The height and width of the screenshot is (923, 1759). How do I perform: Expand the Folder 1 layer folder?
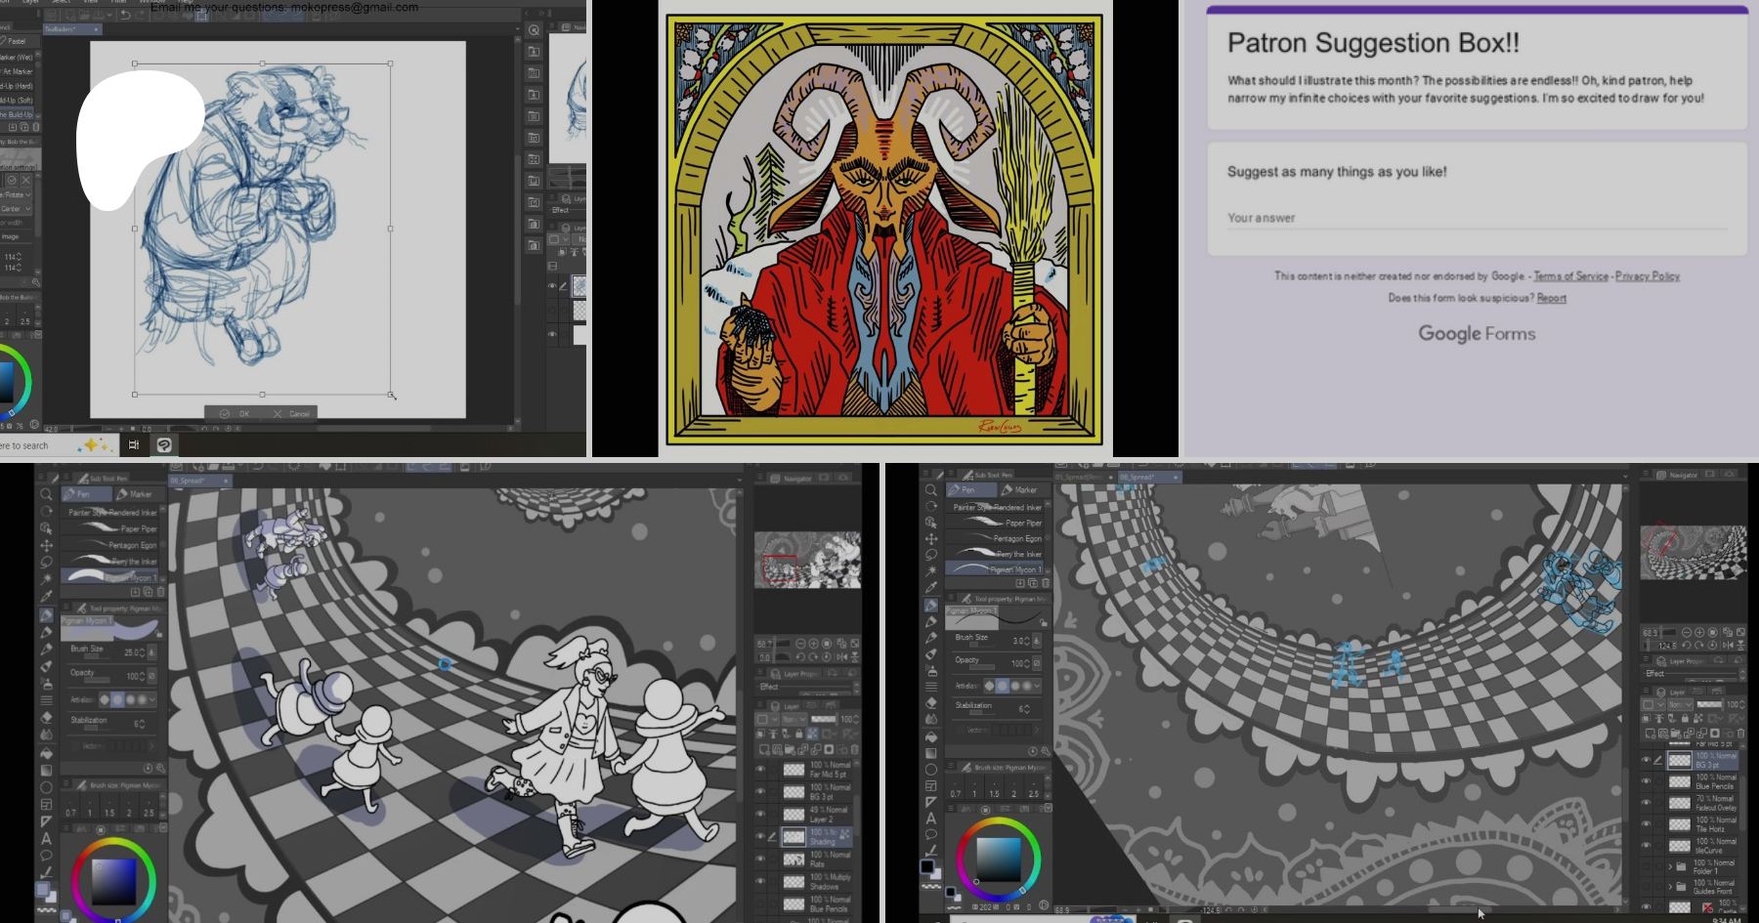(1669, 866)
